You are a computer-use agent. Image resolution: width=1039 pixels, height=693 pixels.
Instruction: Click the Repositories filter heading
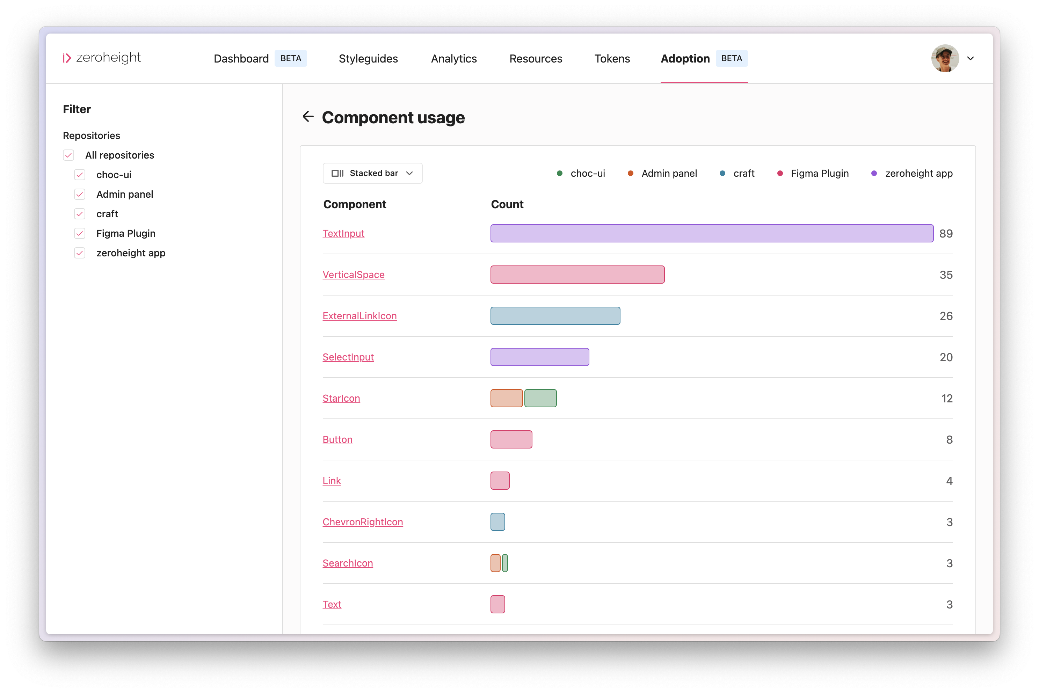point(92,135)
